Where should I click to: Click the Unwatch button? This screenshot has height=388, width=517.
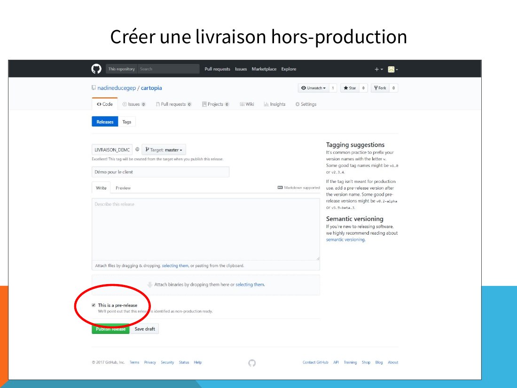[313, 88]
